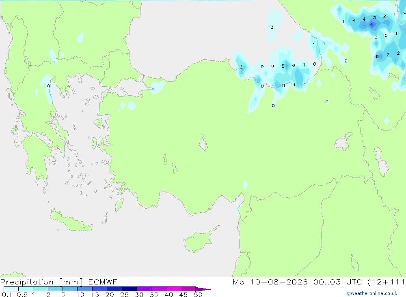Click the '10' legend scale label

click(x=80, y=295)
